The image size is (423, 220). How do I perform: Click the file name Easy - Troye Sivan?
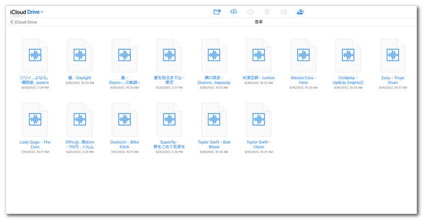point(393,80)
